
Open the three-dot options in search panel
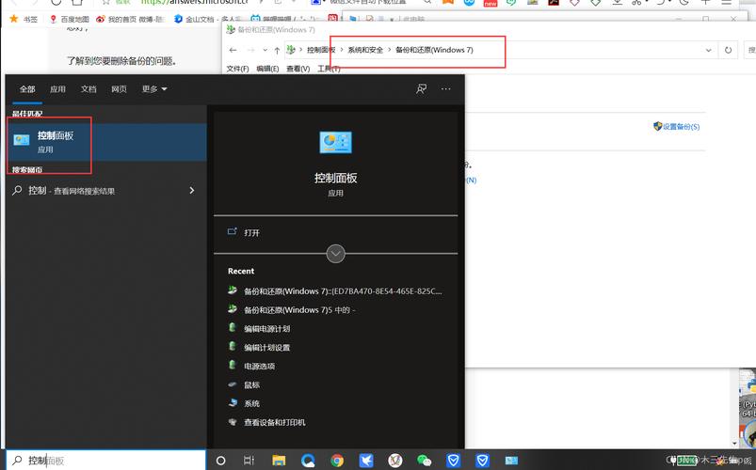tap(446, 88)
